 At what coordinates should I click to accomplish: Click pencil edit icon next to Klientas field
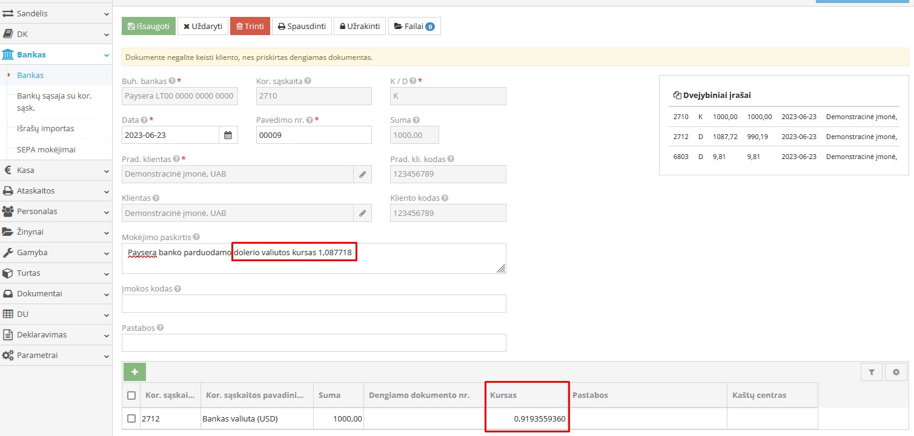point(362,213)
